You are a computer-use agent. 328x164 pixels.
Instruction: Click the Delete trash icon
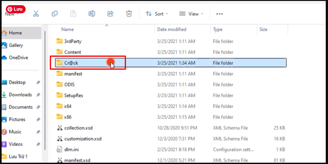(129, 14)
